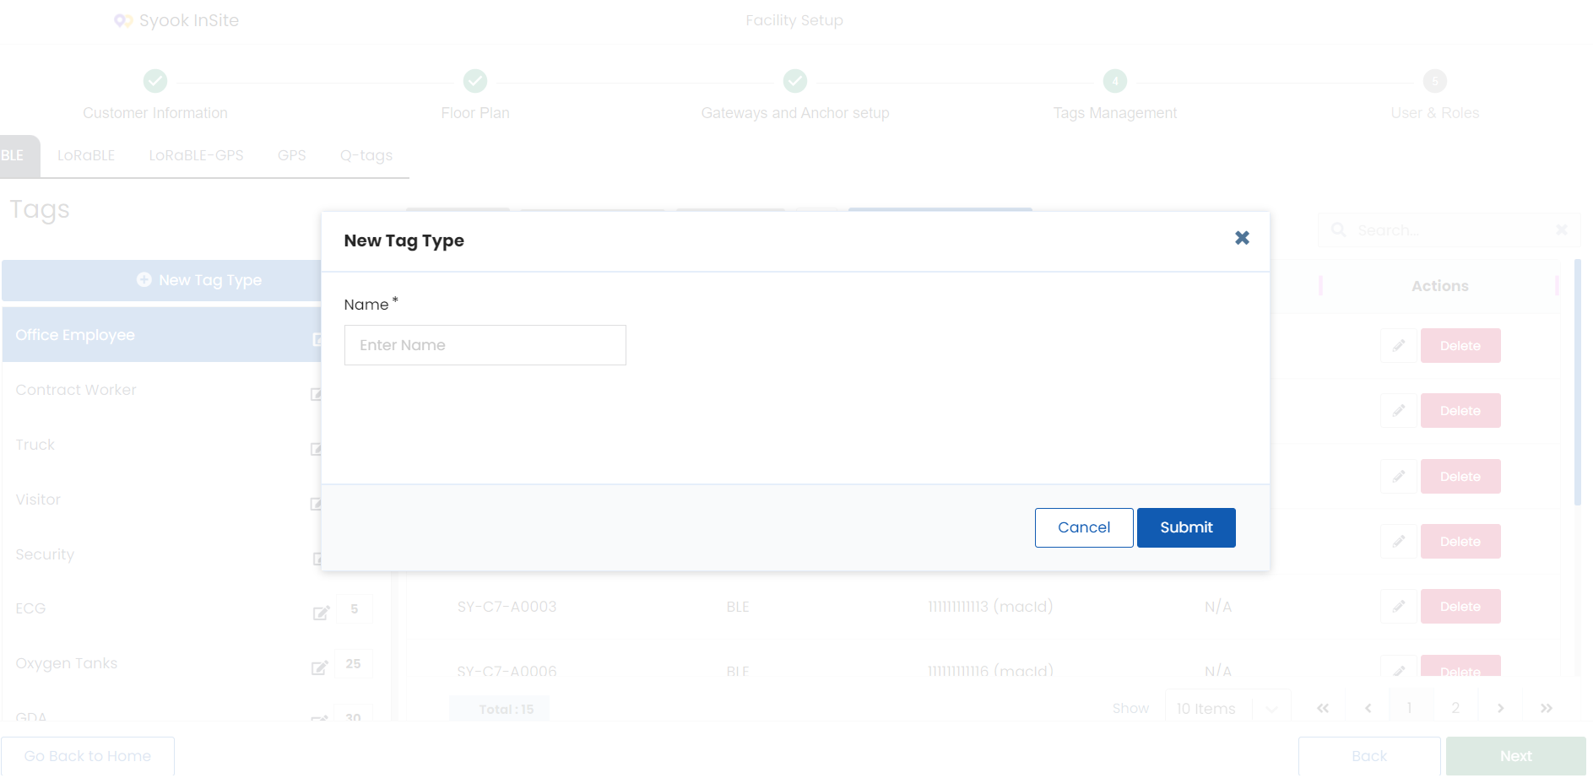
Task: Click the previous page chevron
Action: tap(1368, 708)
